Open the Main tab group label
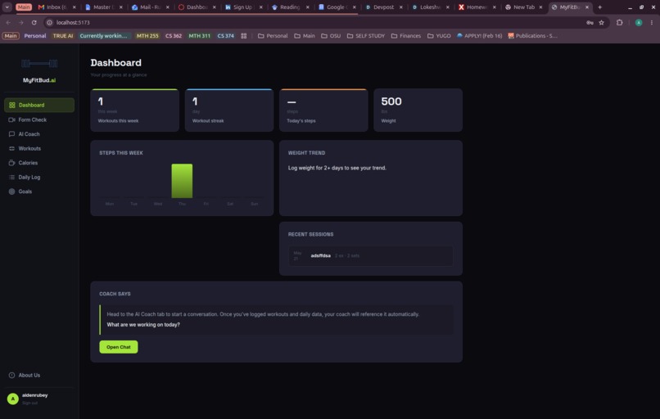660x419 pixels. tap(24, 7)
